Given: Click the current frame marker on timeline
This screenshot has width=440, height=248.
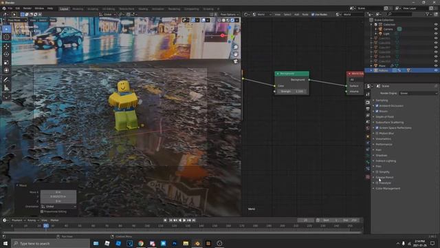Looking at the screenshot, I should (46, 226).
